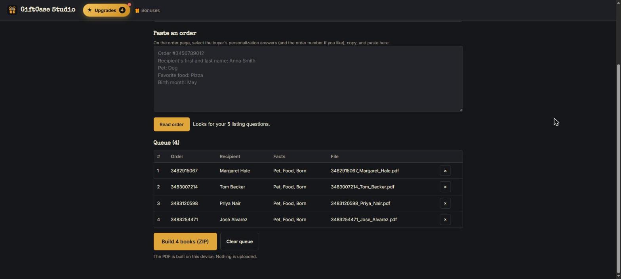Click the star icon in Upgrades
The height and width of the screenshot is (279, 621).
coord(90,10)
